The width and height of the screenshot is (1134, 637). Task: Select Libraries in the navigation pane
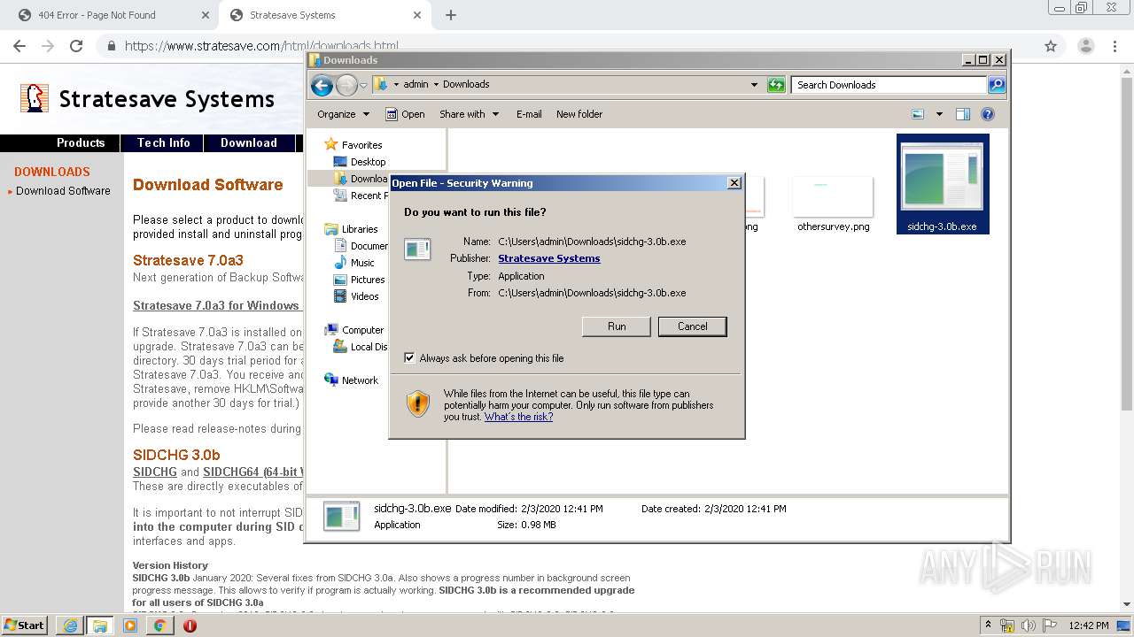352,229
